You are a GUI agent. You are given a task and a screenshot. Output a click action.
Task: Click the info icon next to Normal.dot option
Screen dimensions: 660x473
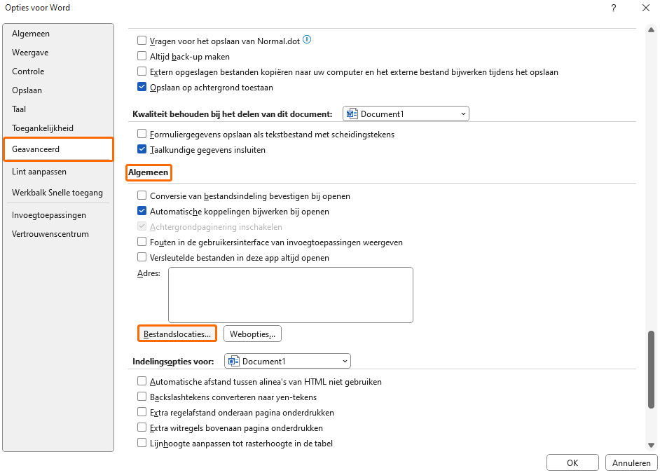306,40
